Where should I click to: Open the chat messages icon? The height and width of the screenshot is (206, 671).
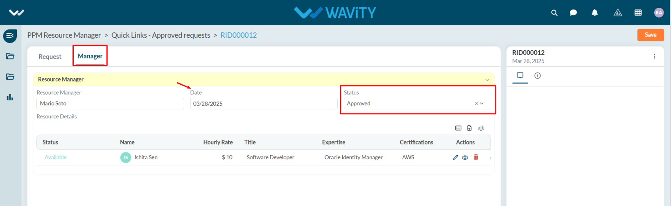pyautogui.click(x=574, y=13)
